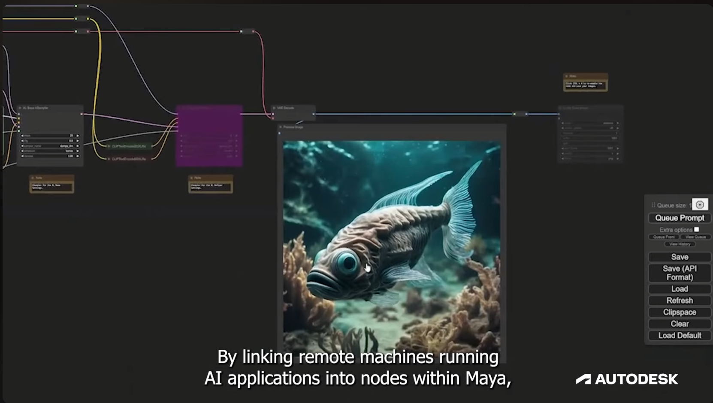
Task: Click the Queue Front button
Action: point(664,237)
